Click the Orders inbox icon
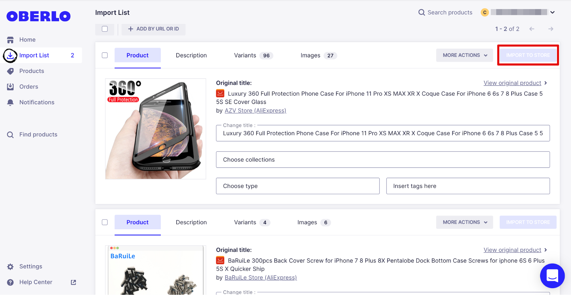Screen dimensions: 571x295 [10, 87]
